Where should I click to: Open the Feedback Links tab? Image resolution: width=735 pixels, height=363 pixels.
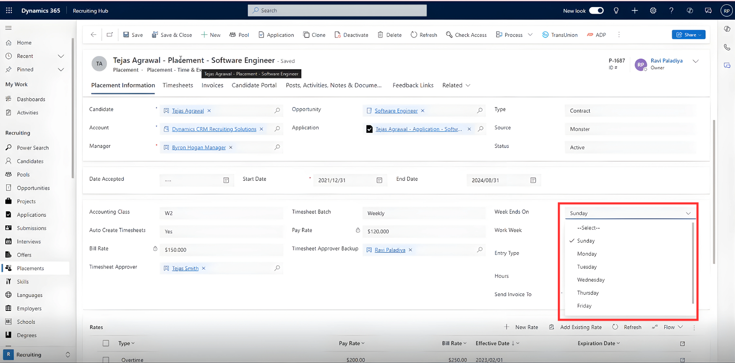click(x=413, y=86)
